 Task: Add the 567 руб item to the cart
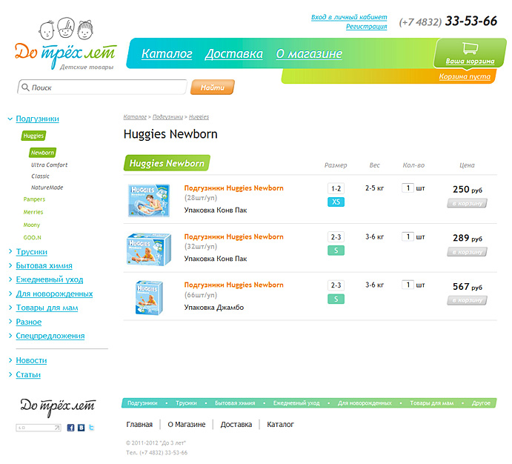(467, 300)
